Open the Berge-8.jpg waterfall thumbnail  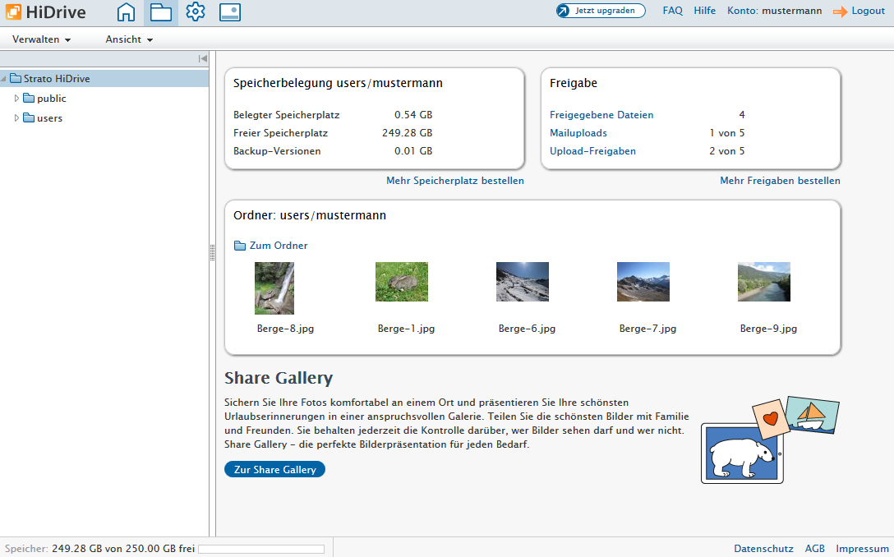[274, 288]
